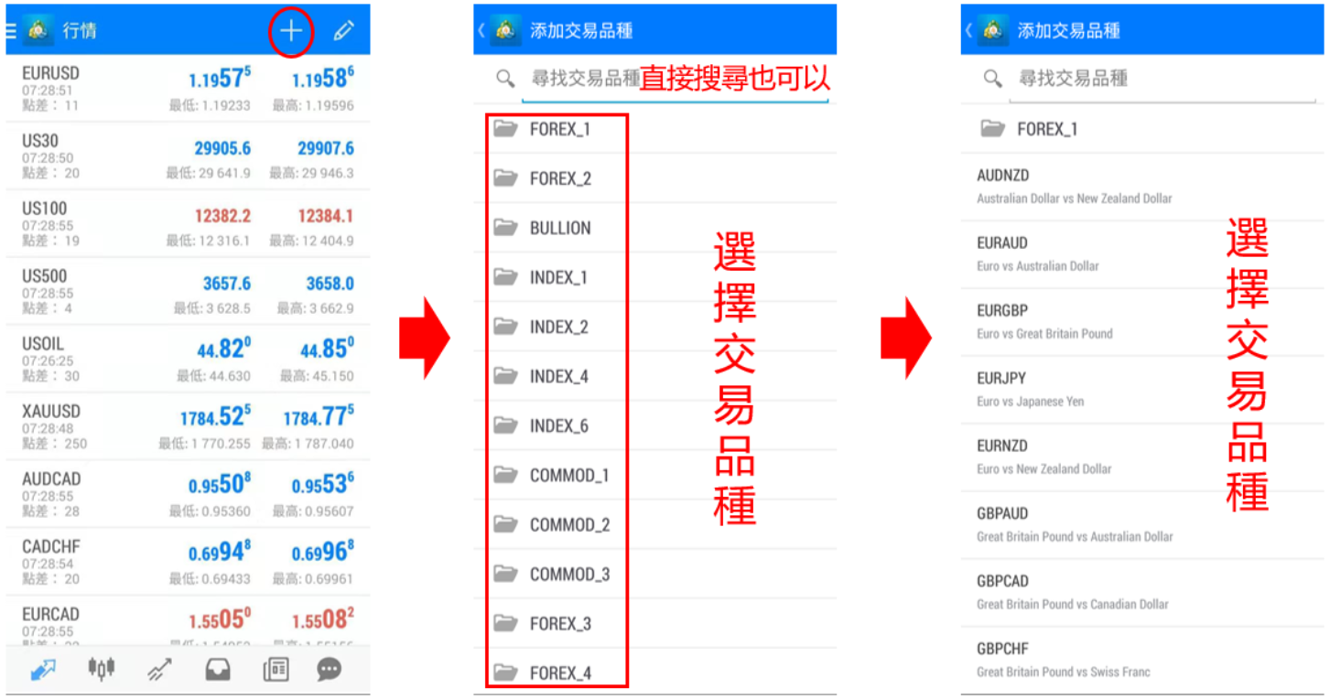
Task: Click the search field in right panel
Action: coord(1162,79)
